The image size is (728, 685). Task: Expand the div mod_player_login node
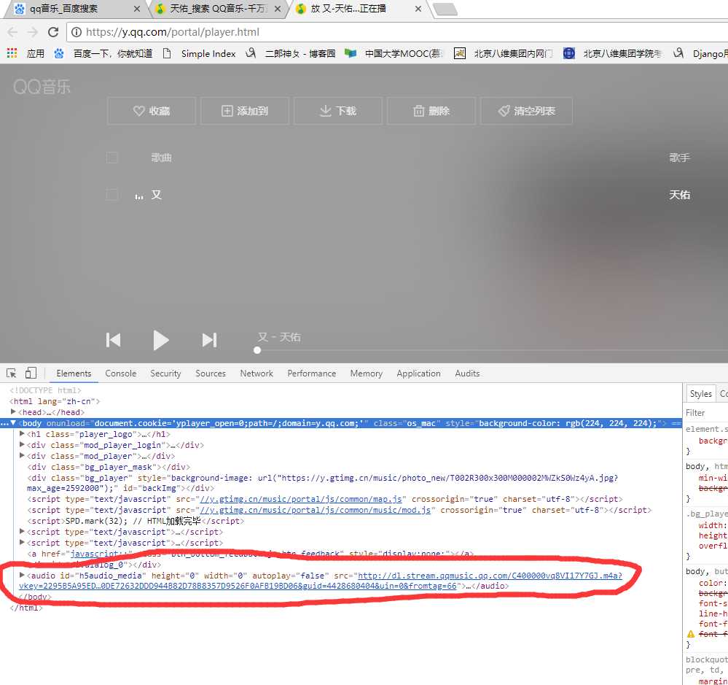coord(22,444)
